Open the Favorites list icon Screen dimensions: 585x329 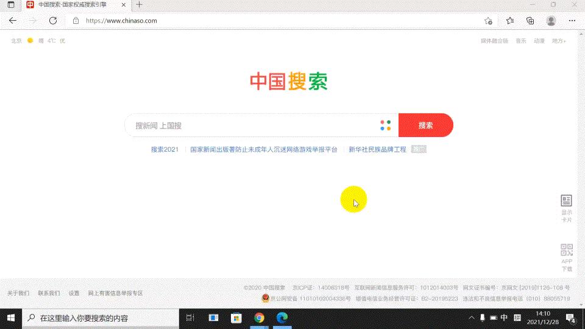point(510,21)
